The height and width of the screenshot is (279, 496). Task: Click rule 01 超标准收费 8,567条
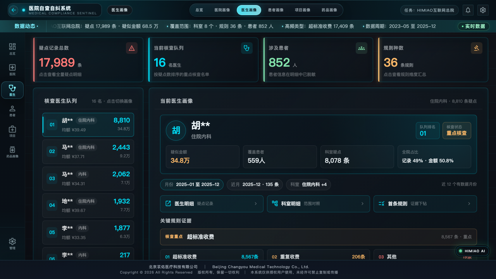click(x=212, y=255)
